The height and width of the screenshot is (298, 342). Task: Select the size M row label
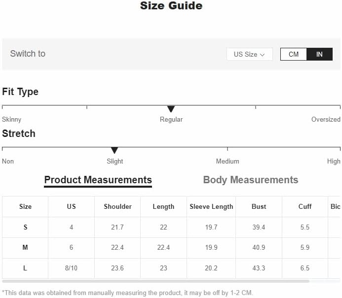[25, 247]
